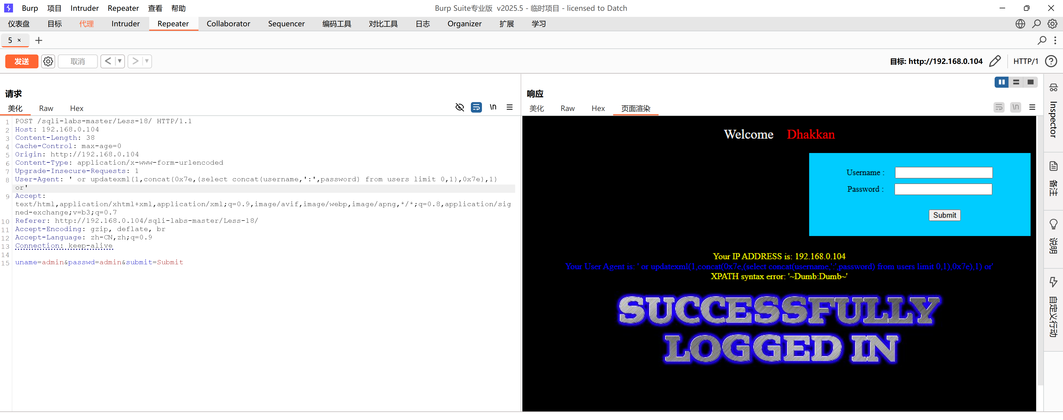Toggle \n newline display in request

pos(493,107)
